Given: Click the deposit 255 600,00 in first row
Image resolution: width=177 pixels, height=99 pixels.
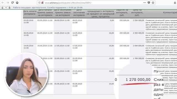Looking at the screenshot, I should 124,20.
